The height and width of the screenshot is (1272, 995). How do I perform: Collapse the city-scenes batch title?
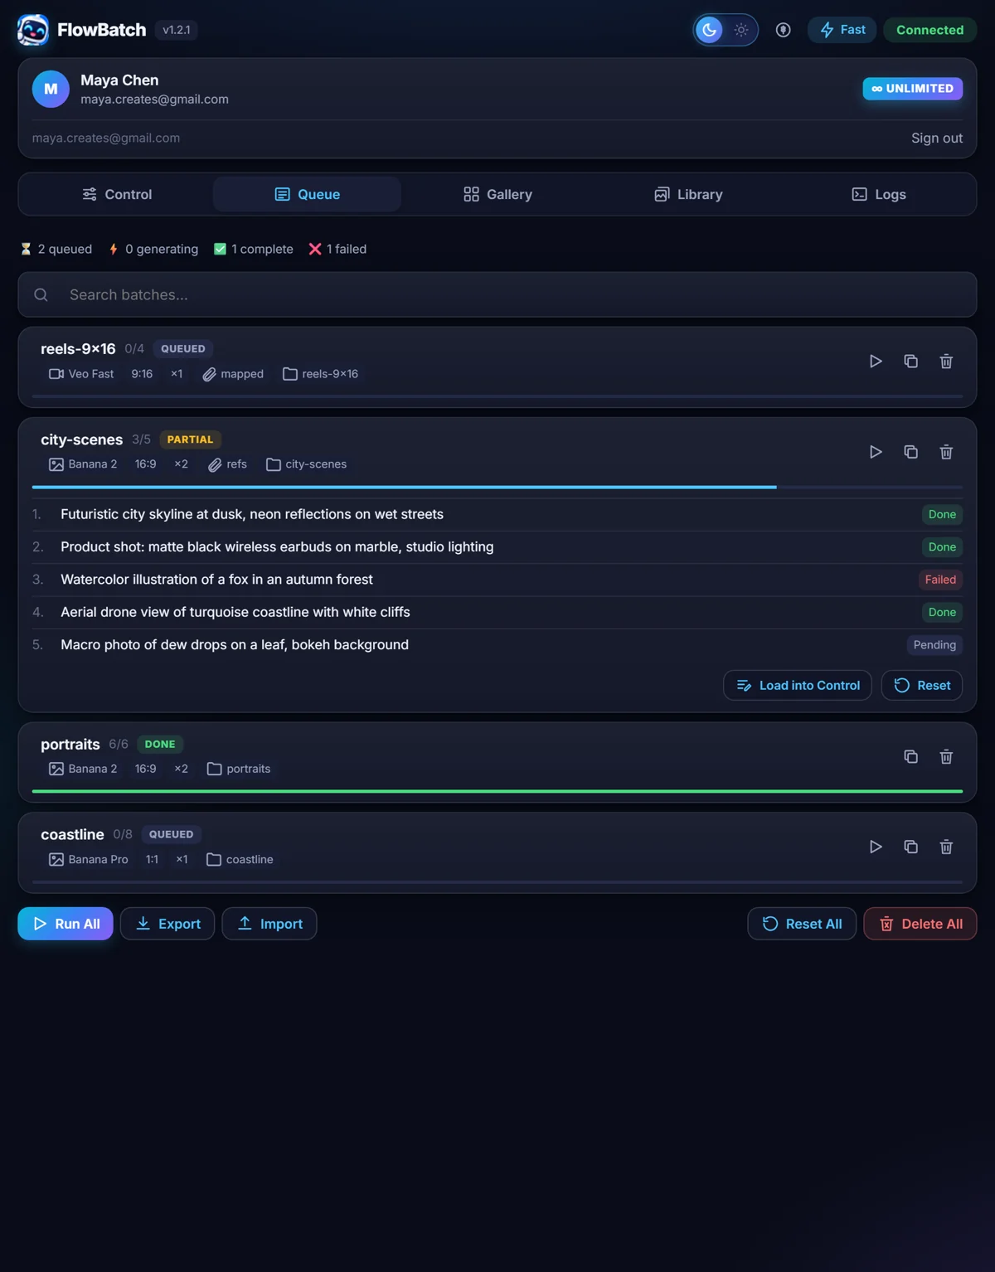pyautogui.click(x=81, y=439)
